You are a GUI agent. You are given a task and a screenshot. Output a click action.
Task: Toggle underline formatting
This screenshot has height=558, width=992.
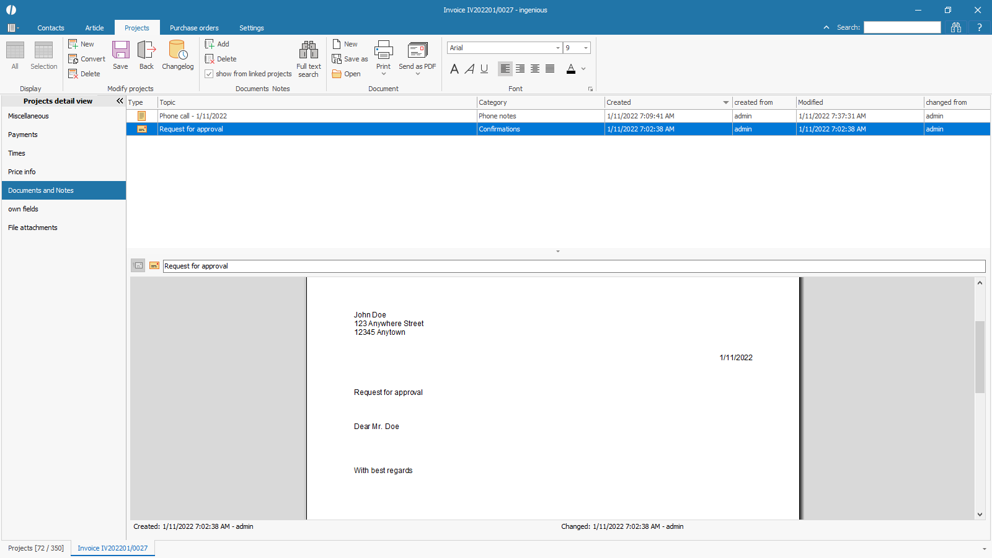pyautogui.click(x=484, y=69)
